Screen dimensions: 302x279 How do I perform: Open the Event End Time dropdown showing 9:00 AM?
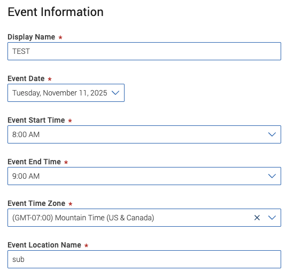click(144, 176)
